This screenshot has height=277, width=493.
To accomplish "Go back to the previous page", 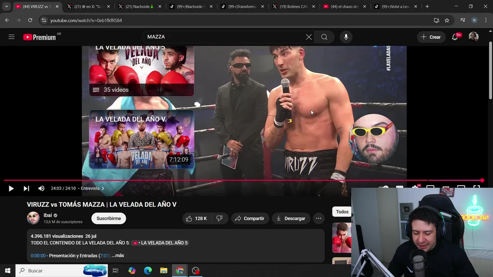I will (7, 20).
